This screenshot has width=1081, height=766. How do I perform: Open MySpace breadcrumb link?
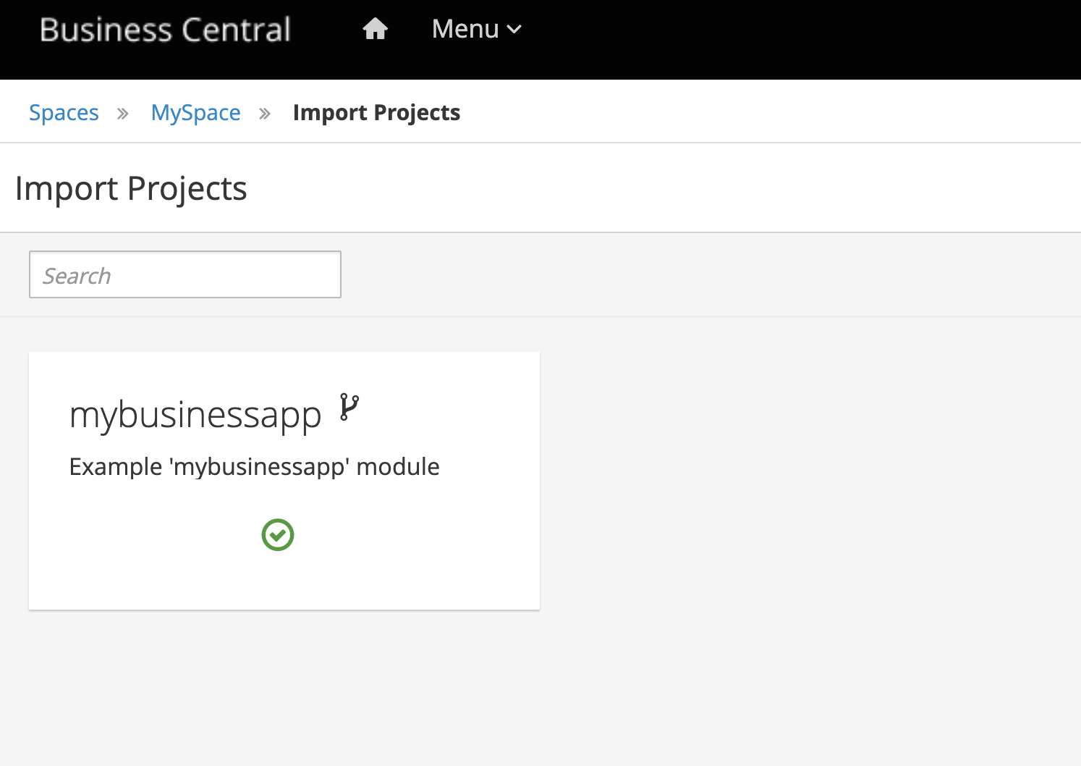(x=195, y=113)
